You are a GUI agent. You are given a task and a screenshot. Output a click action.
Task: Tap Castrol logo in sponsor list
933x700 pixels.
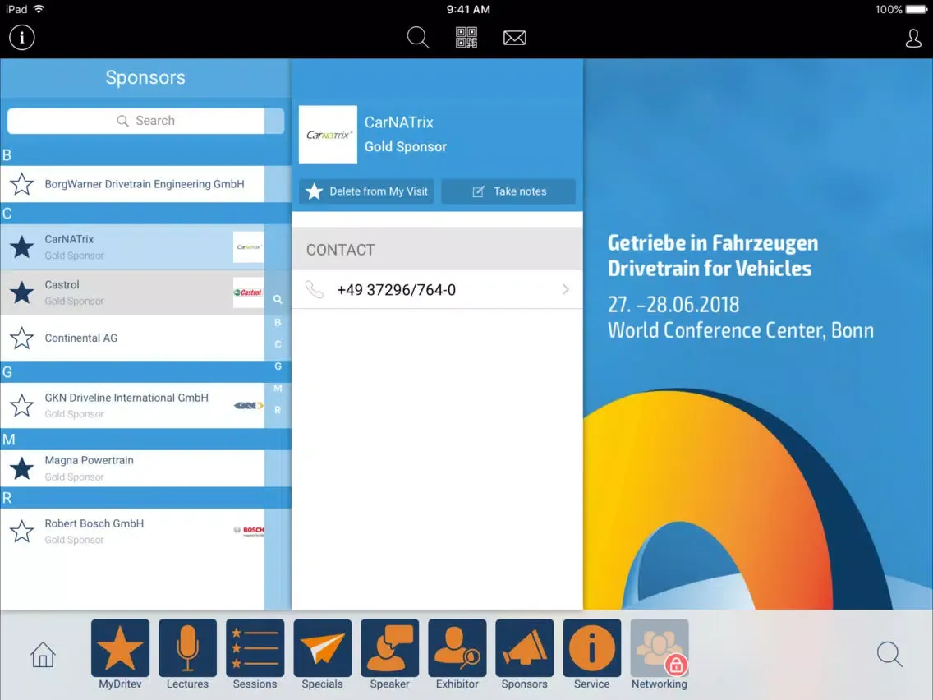click(x=249, y=292)
